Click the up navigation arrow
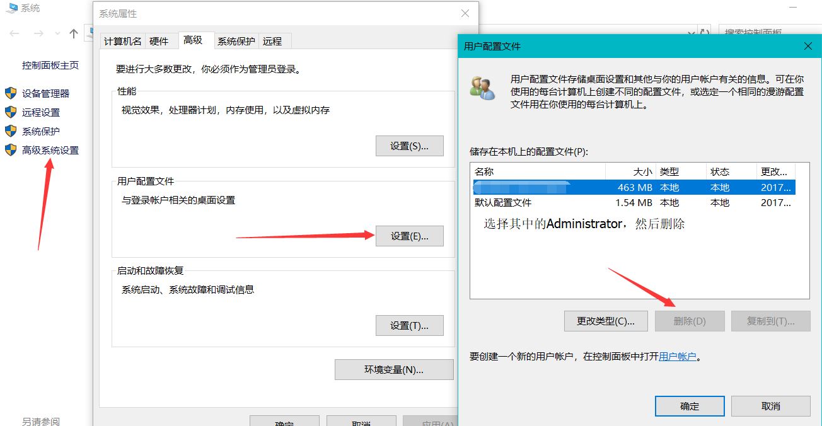 pyautogui.click(x=72, y=33)
